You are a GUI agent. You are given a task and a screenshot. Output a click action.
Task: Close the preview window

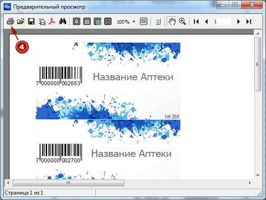[252, 5]
